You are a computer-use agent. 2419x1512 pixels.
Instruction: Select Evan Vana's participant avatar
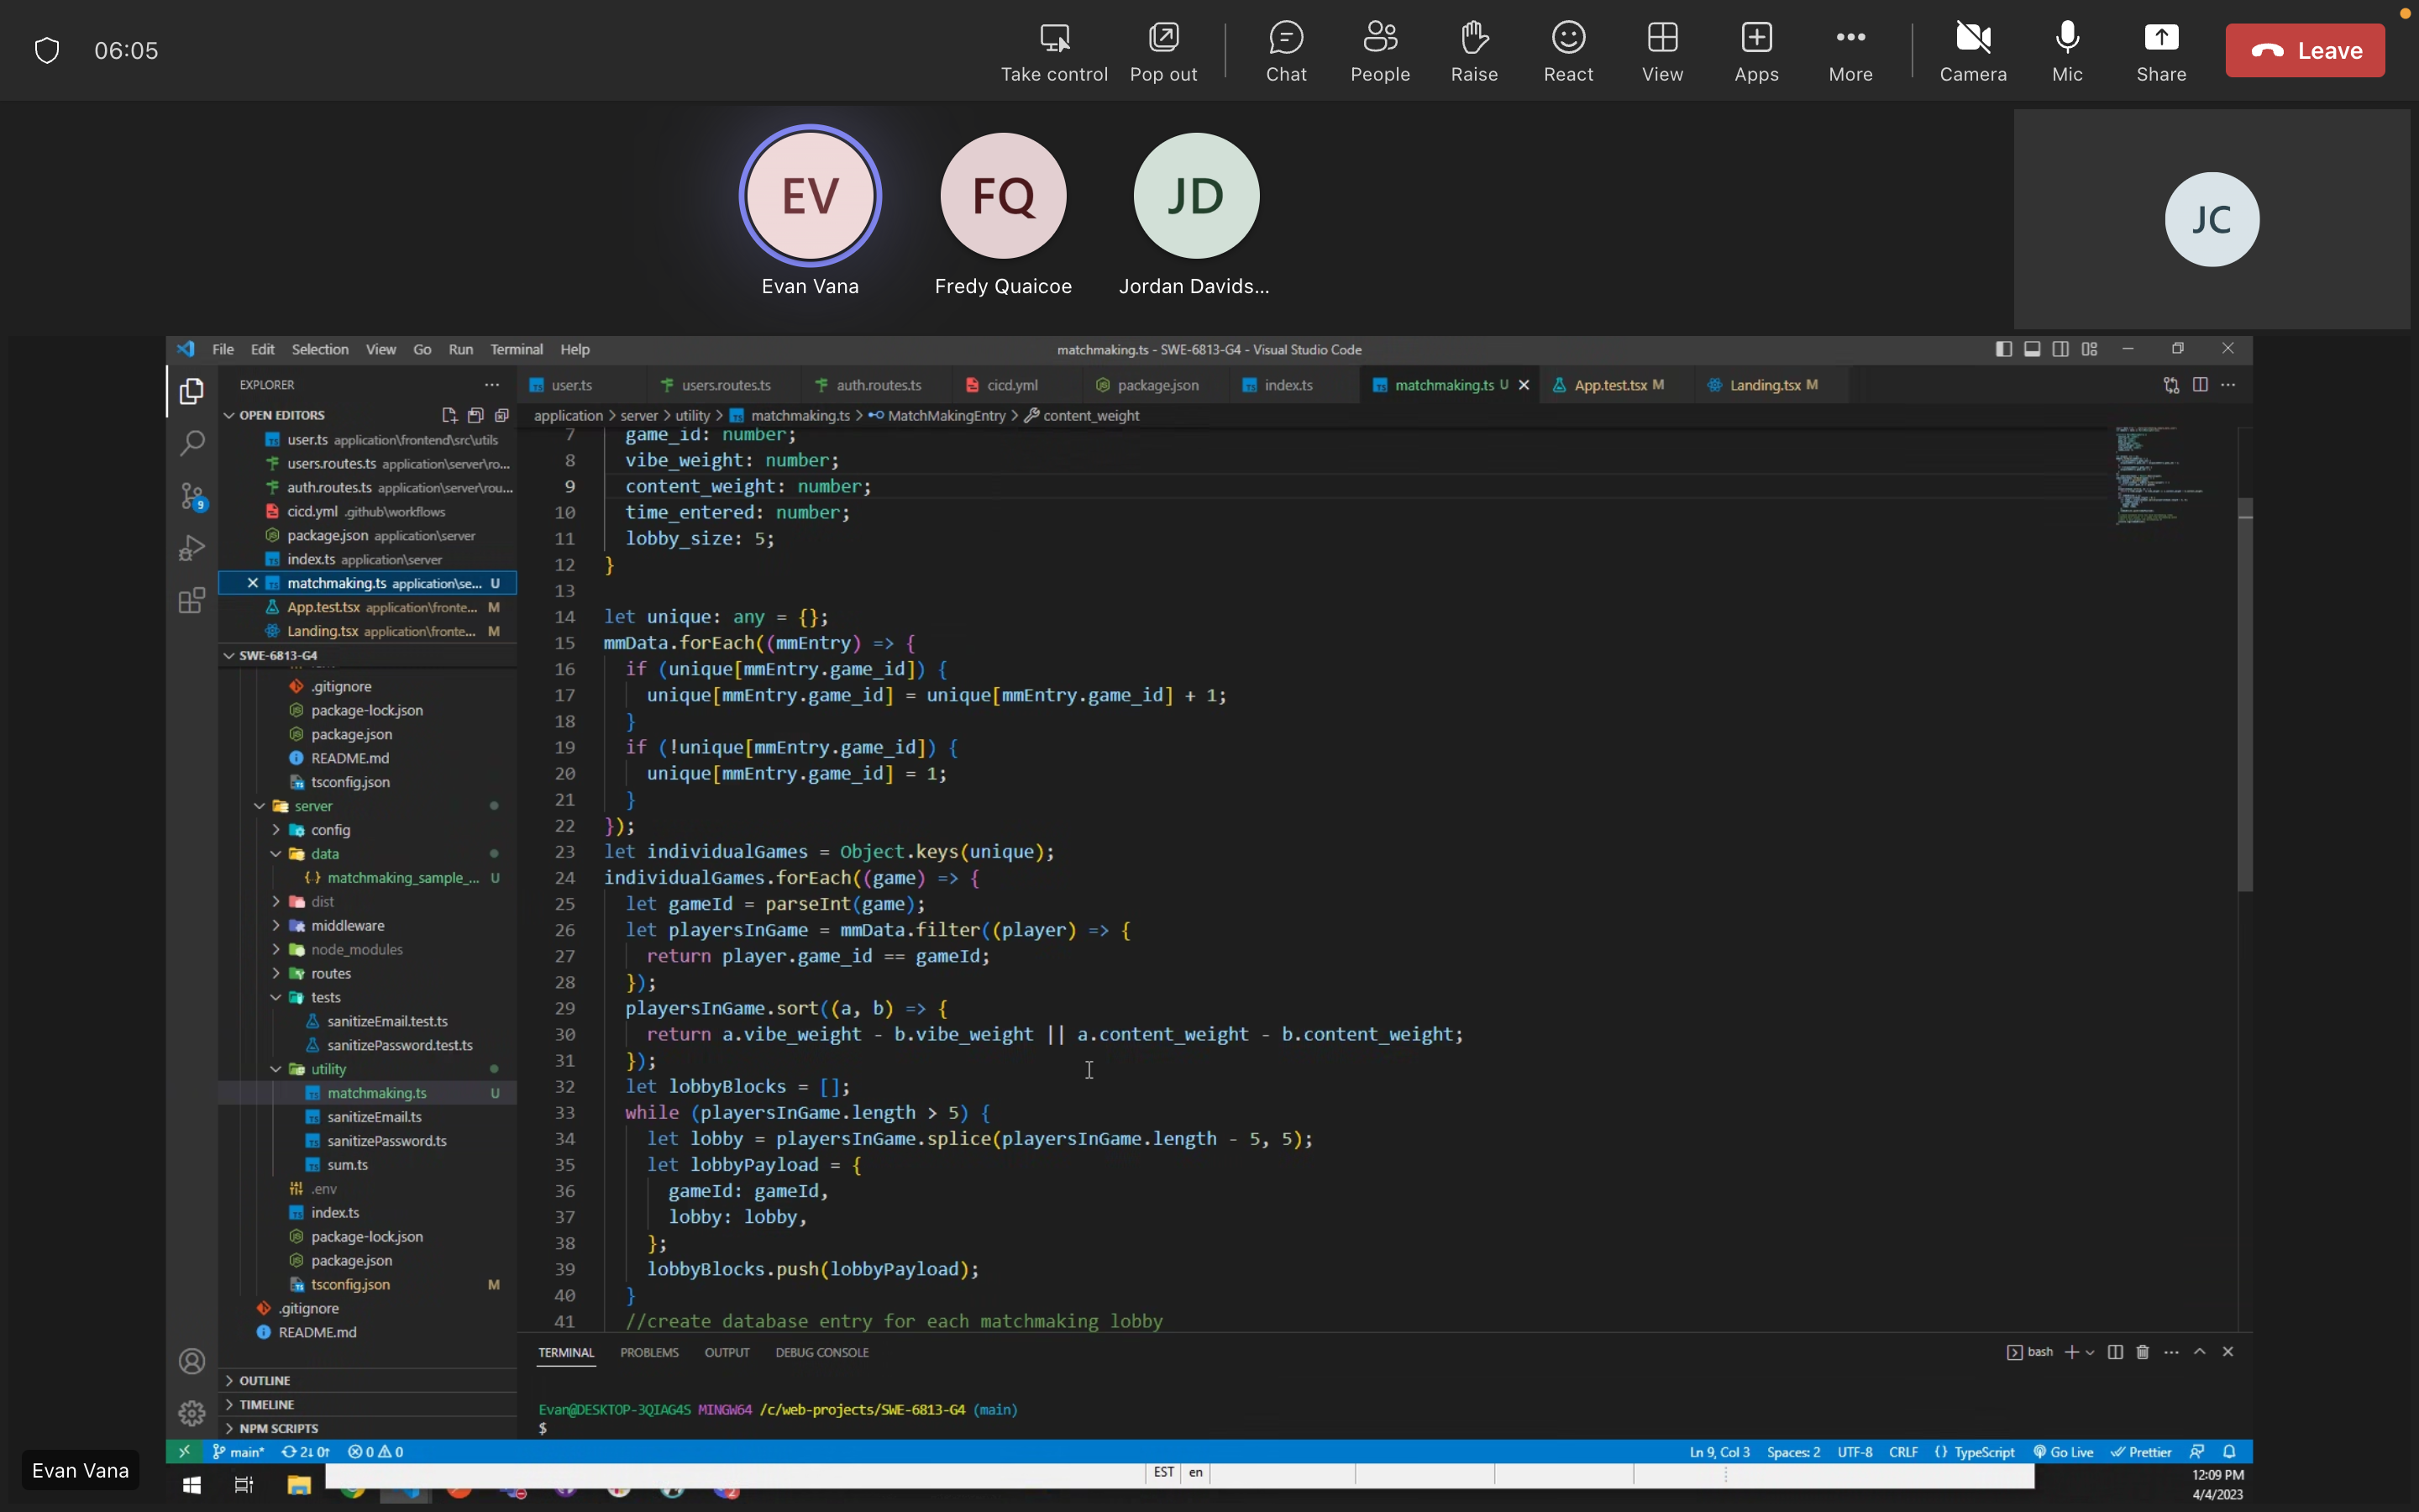[810, 196]
